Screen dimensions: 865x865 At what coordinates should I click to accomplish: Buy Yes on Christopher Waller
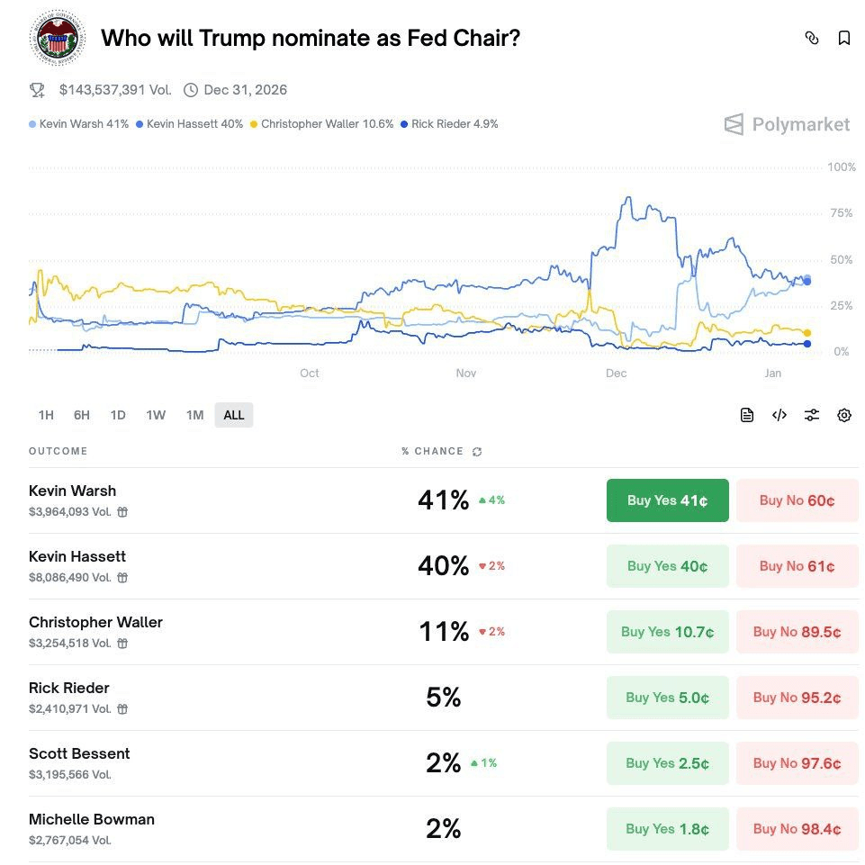(667, 632)
